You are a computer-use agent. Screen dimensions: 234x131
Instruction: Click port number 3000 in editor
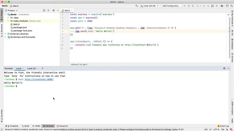[x=90, y=21]
